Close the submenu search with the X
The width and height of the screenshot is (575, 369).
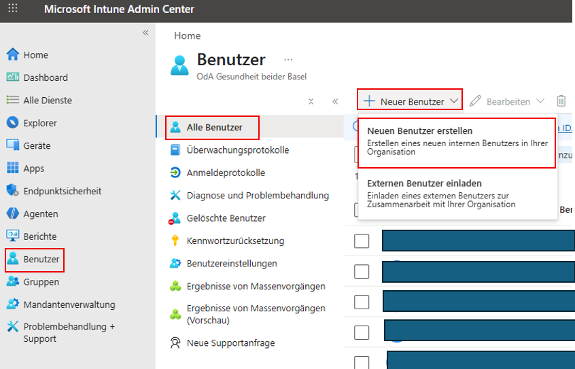coord(311,102)
